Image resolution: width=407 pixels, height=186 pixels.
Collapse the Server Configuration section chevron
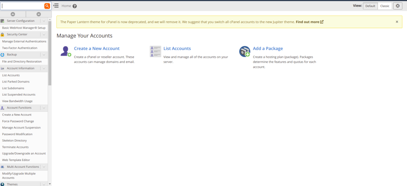coord(44,21)
